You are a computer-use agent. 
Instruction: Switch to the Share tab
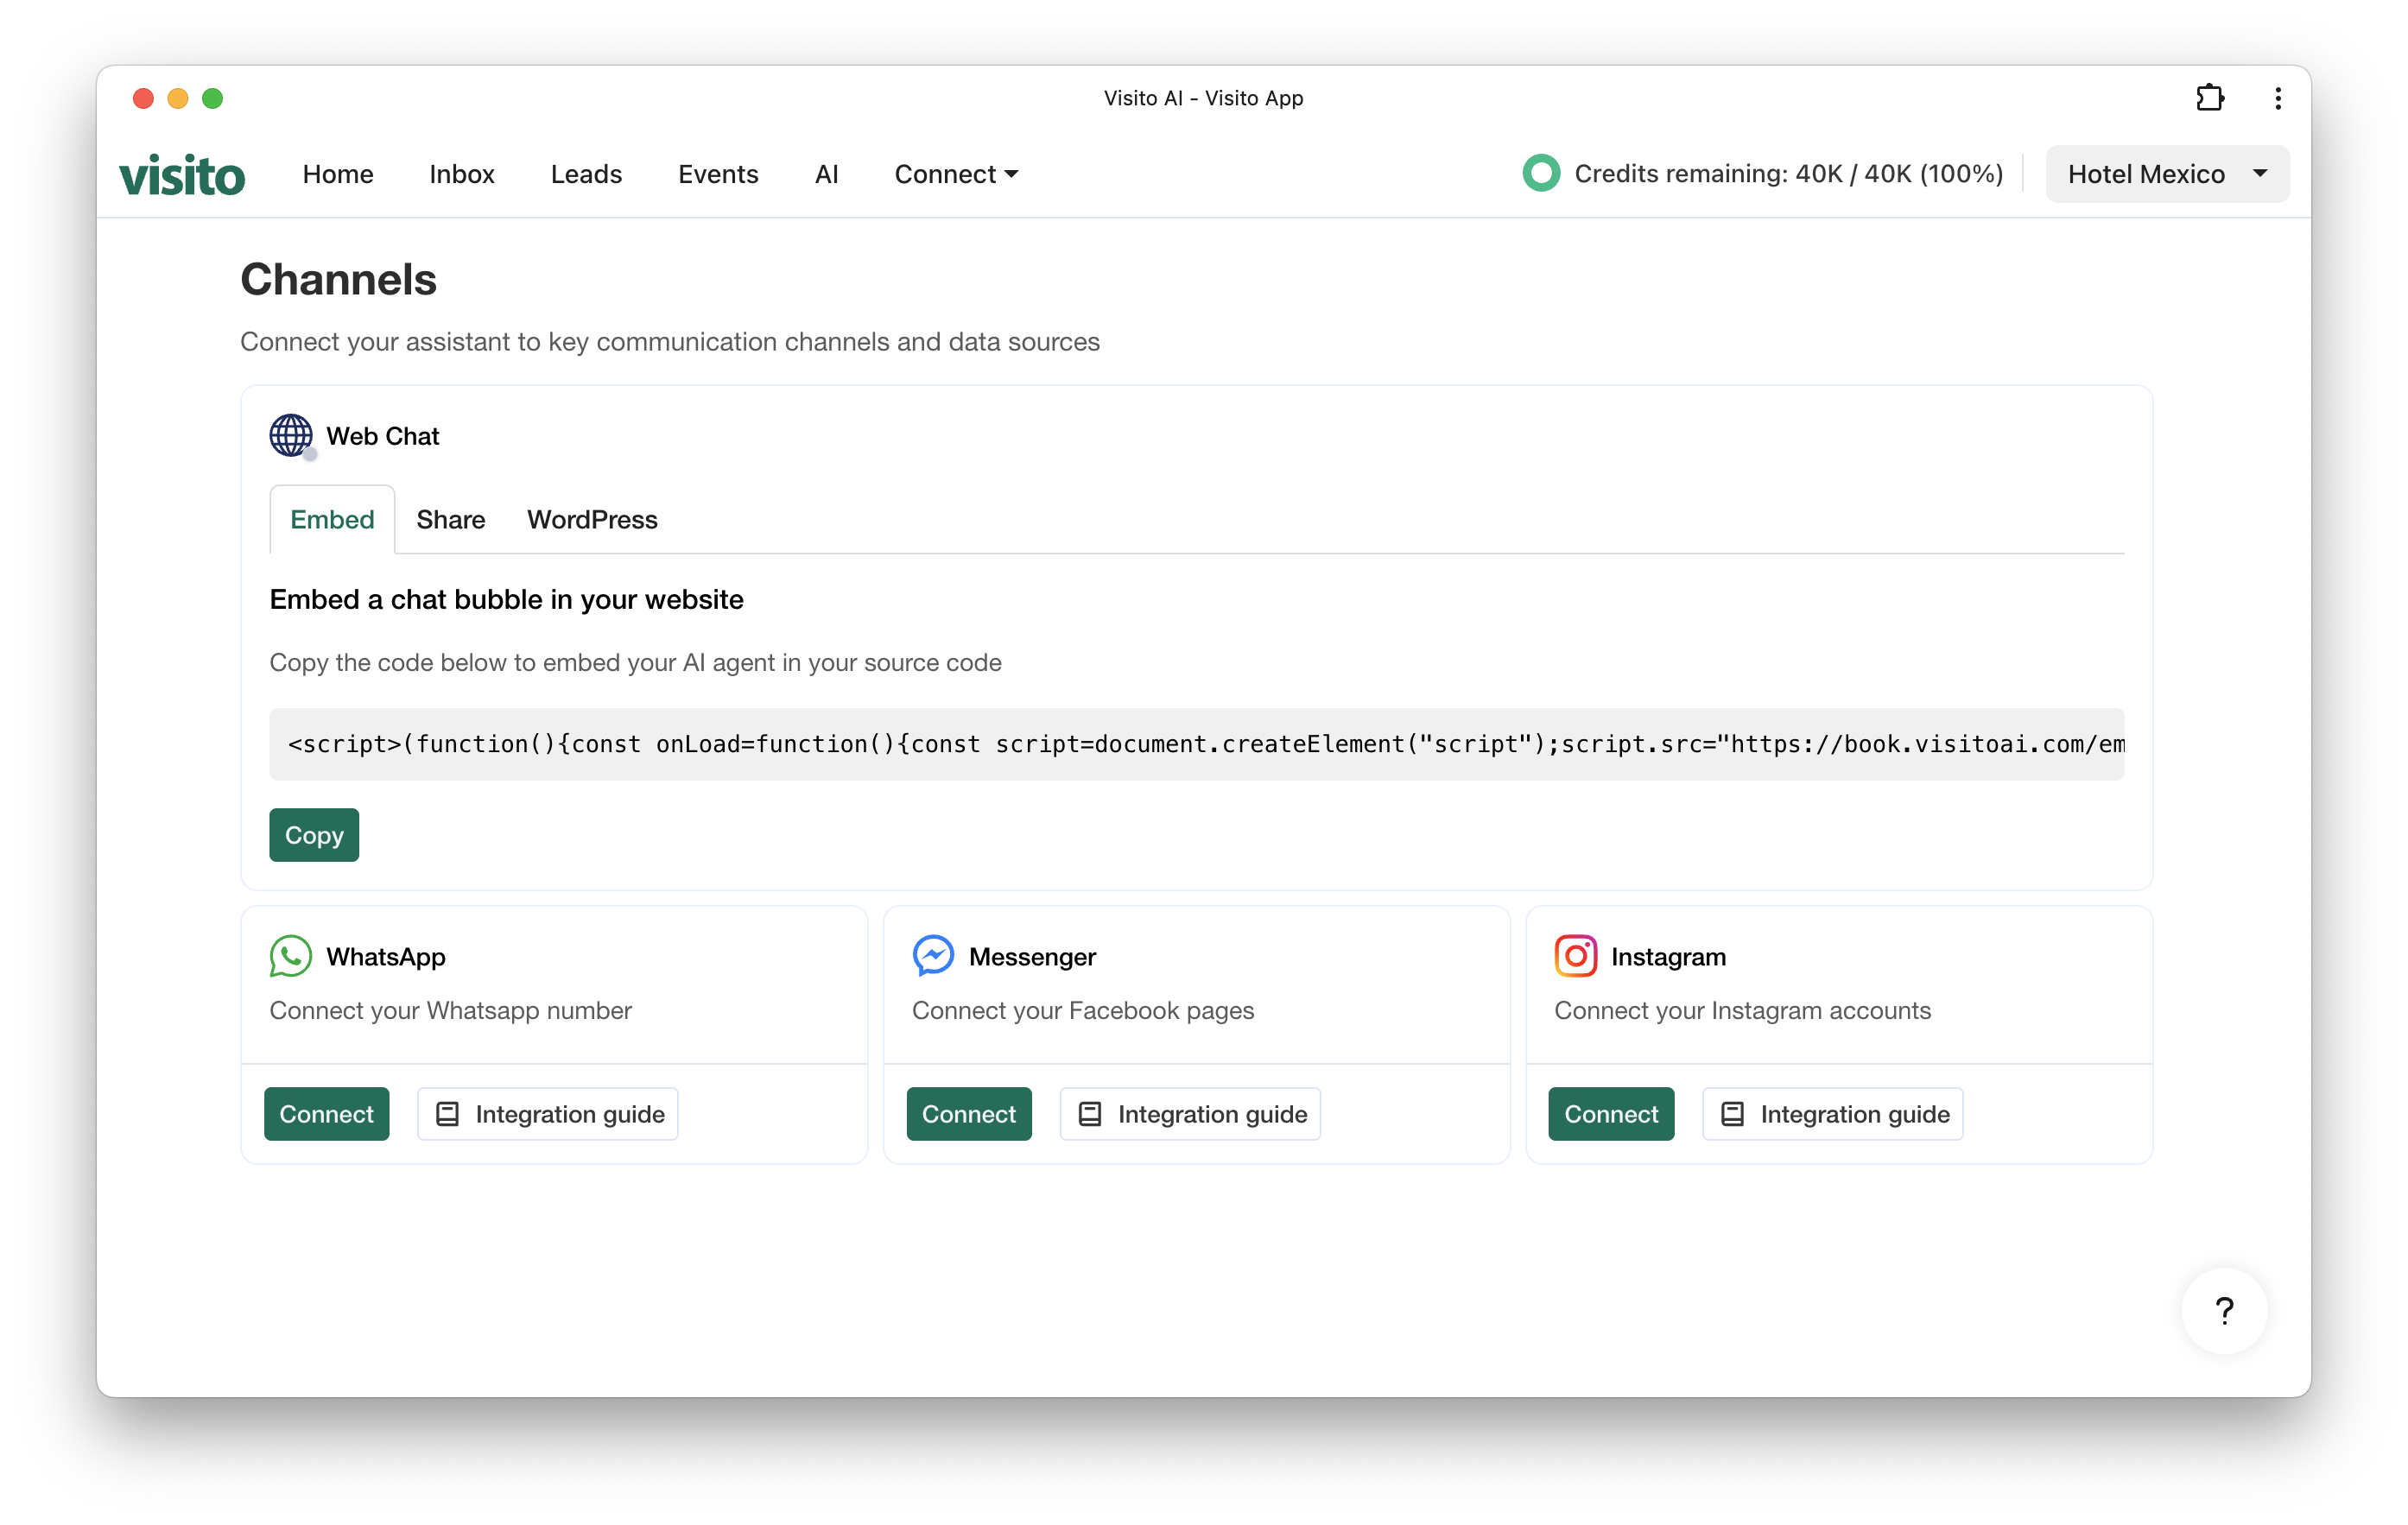click(450, 519)
